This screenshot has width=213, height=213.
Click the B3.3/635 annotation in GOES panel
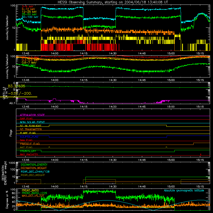[x=17, y=86]
